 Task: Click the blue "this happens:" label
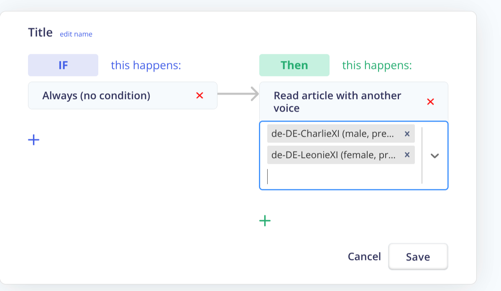[x=146, y=65]
